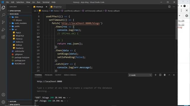This screenshot has height=106, width=190.
Task: Click the terminal input cursor line
Action: click(35, 104)
